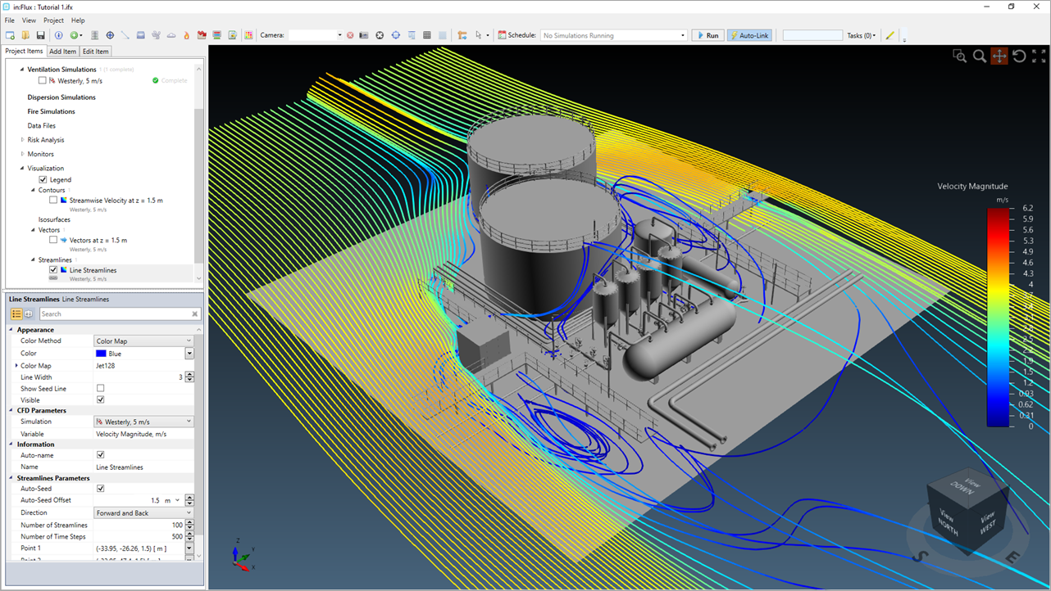Click the Number of Streamlines value field

click(139, 525)
